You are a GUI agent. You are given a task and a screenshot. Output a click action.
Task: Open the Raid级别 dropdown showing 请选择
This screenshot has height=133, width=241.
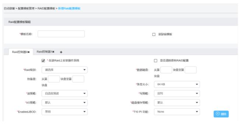click(64, 70)
